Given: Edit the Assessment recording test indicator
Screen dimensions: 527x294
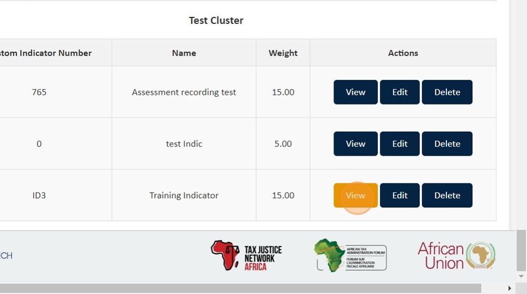Looking at the screenshot, I should [399, 92].
